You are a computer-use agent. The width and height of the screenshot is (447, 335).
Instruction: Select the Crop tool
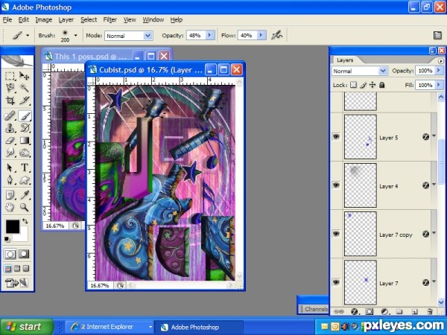click(x=10, y=100)
